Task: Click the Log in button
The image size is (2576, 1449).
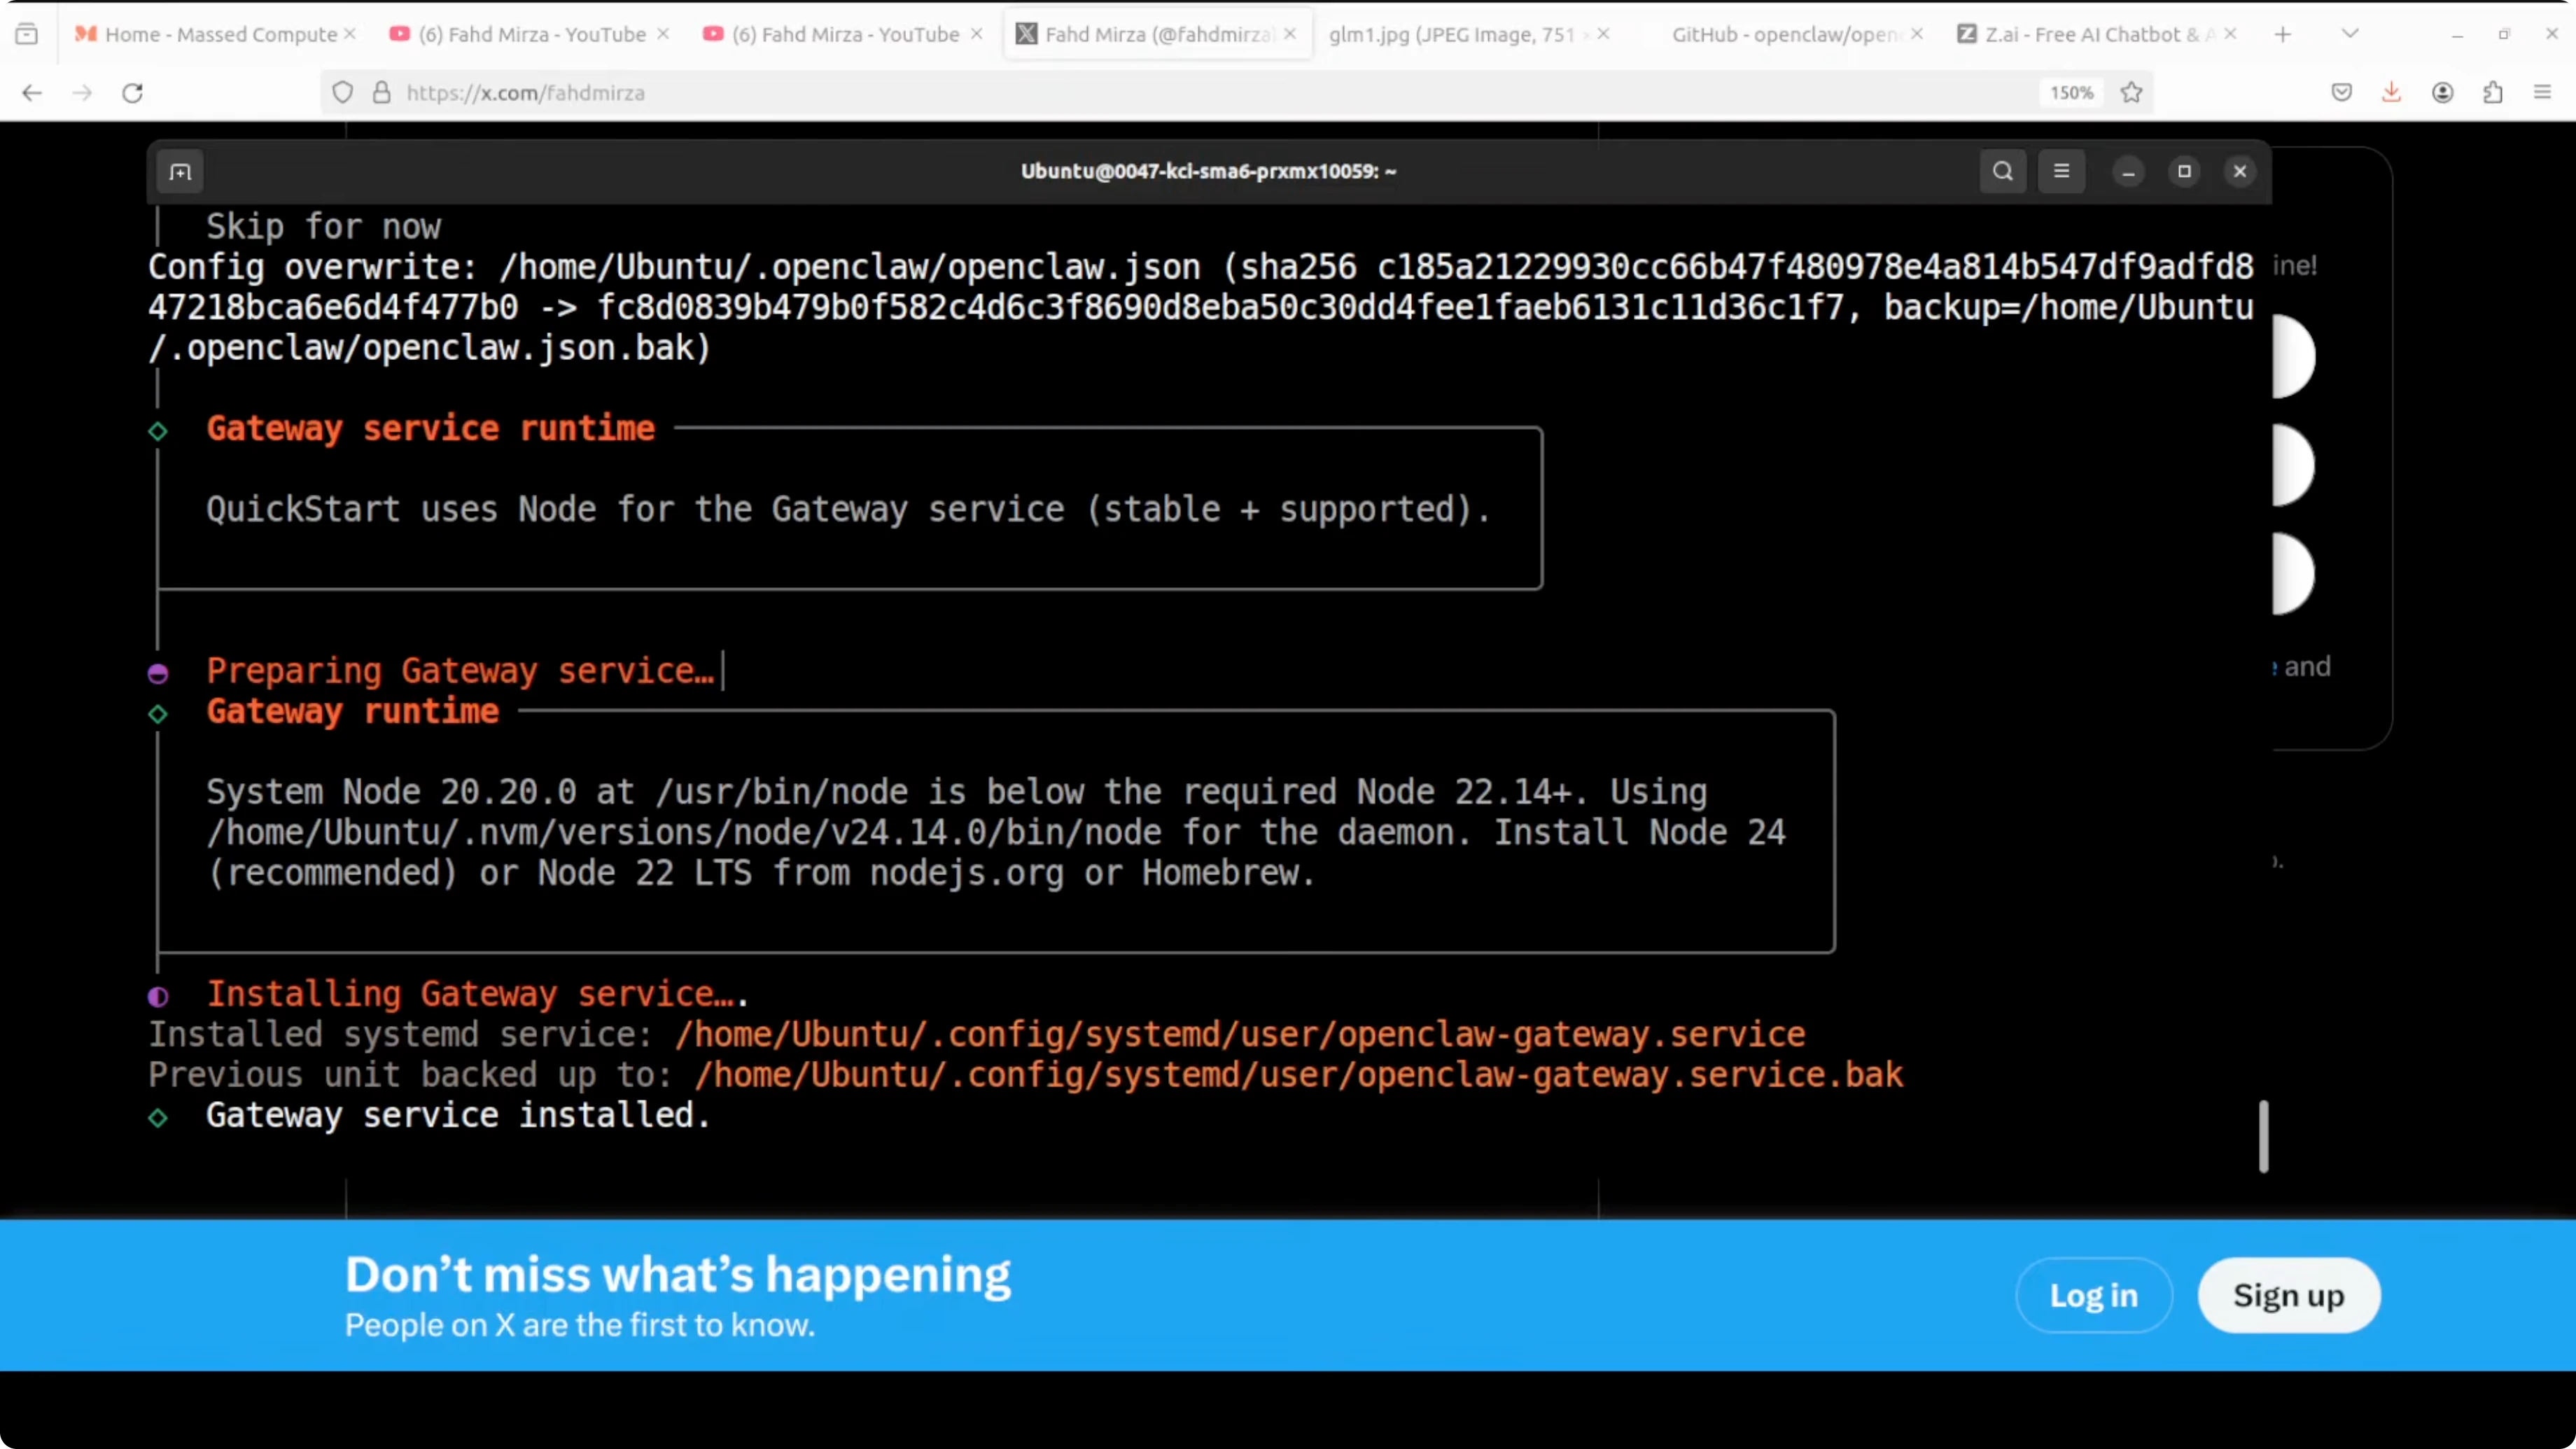Action: [2093, 1294]
